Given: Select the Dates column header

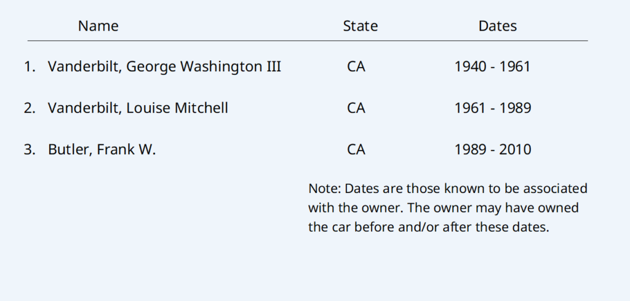Looking at the screenshot, I should 497,26.
